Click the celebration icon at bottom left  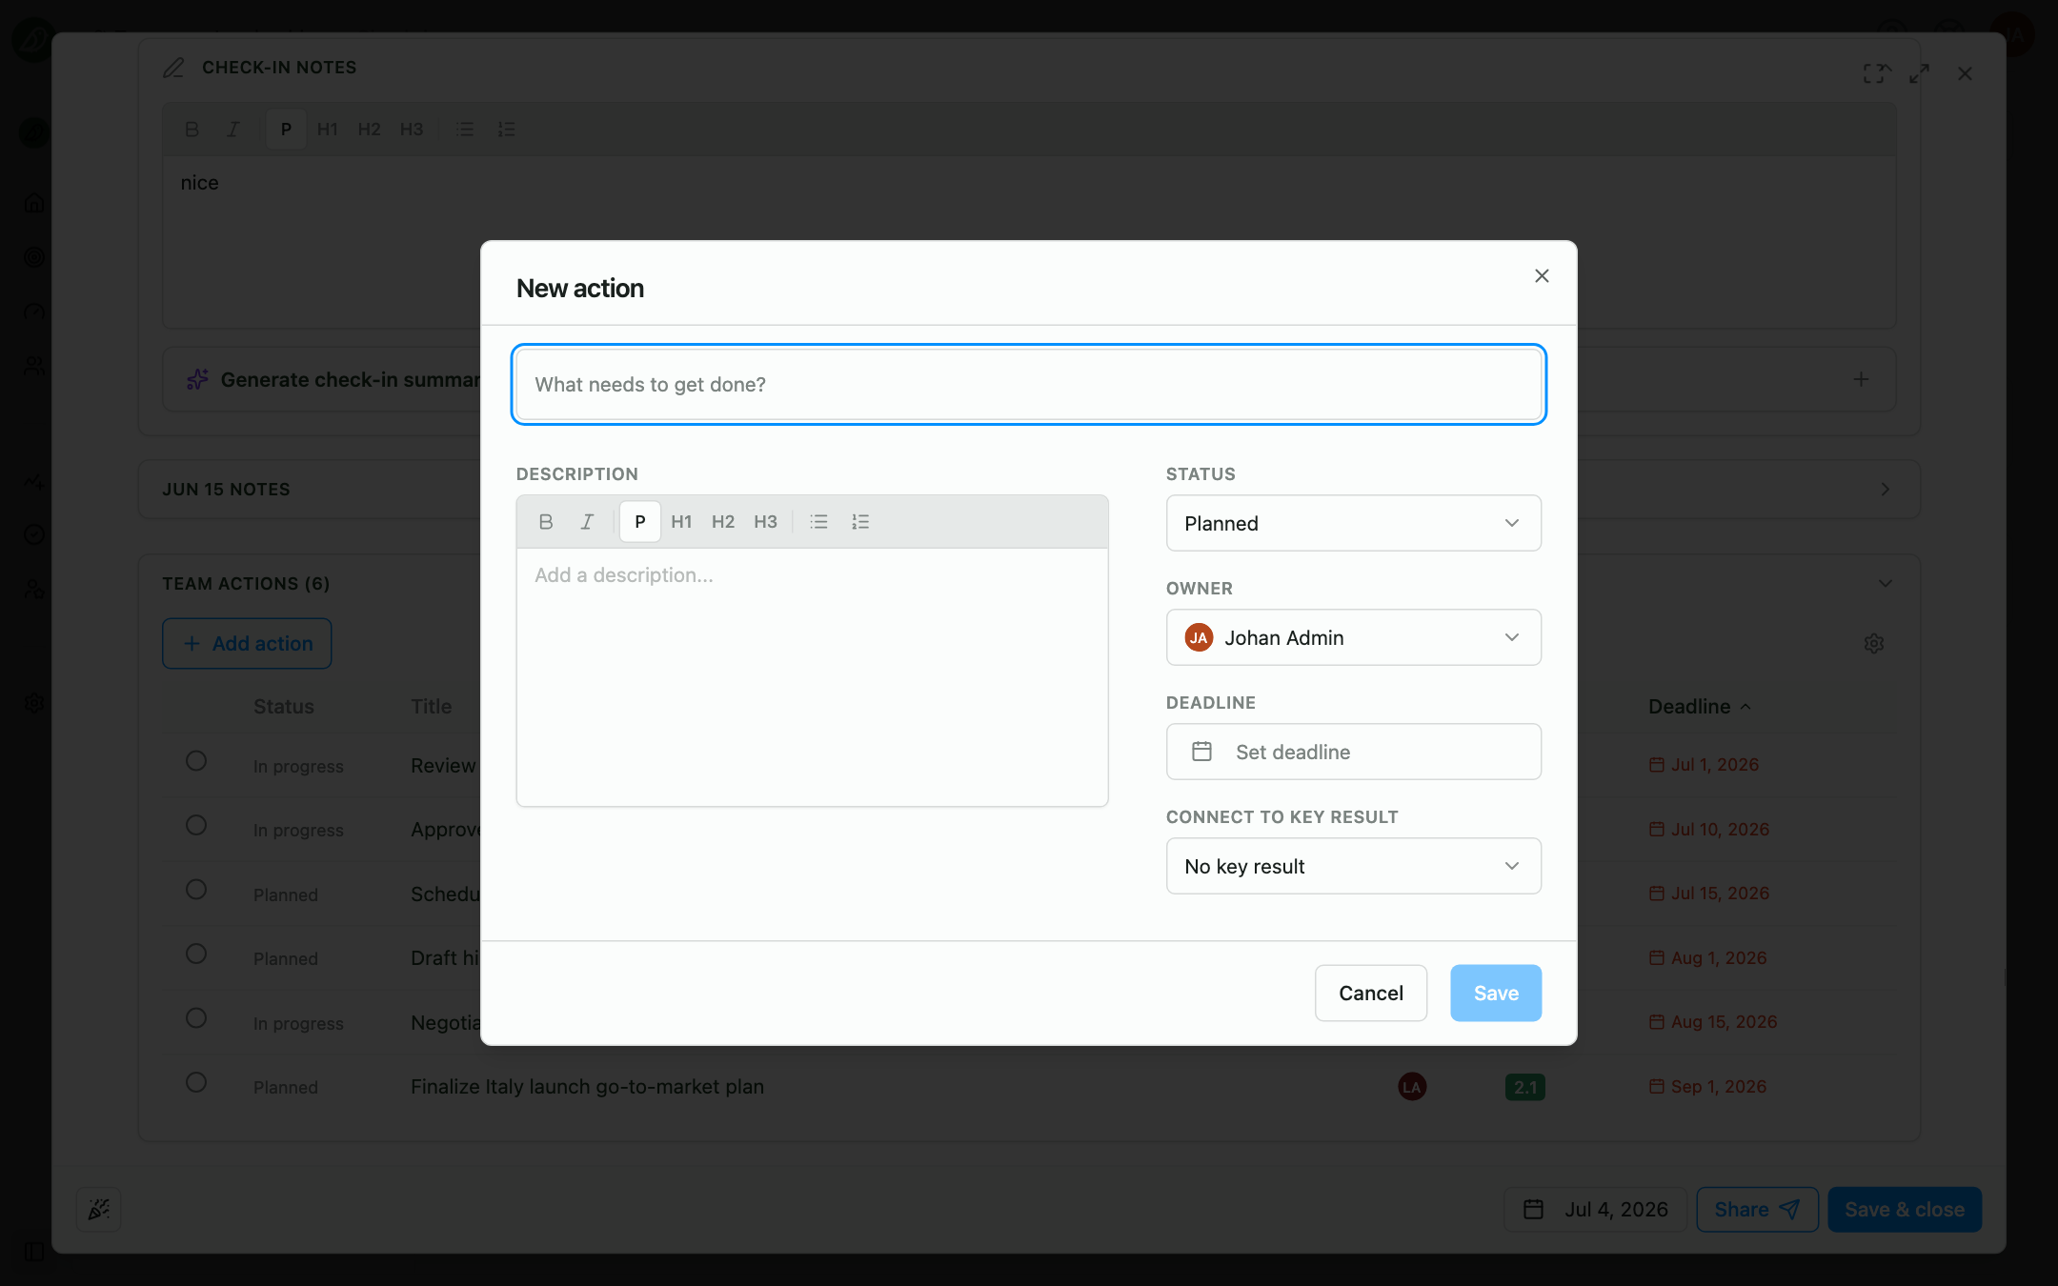99,1210
